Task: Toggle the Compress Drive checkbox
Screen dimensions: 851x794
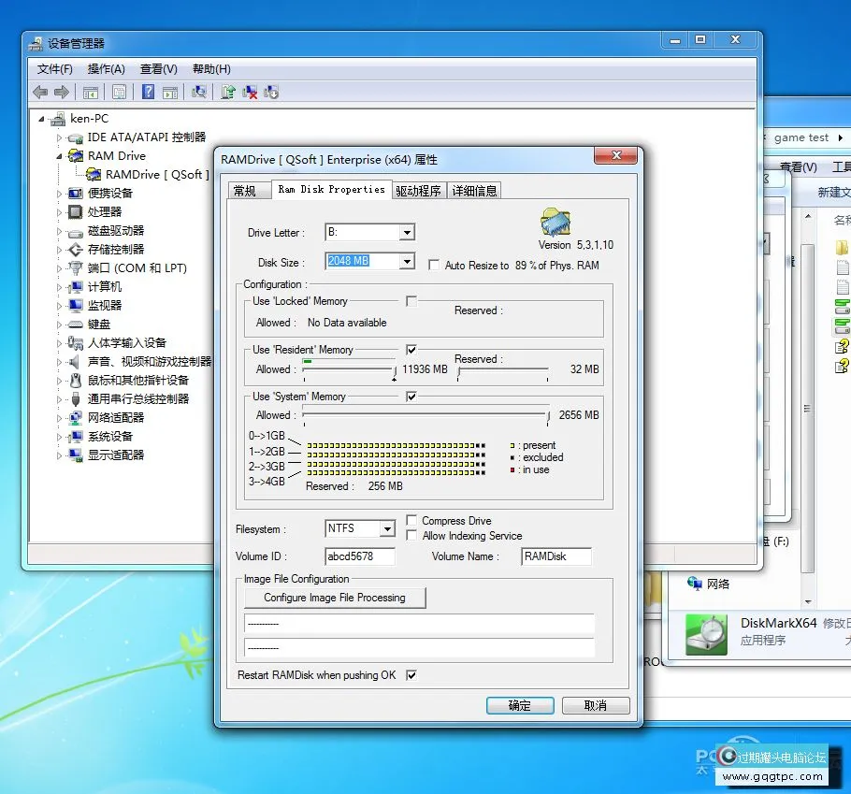Action: tap(412, 521)
